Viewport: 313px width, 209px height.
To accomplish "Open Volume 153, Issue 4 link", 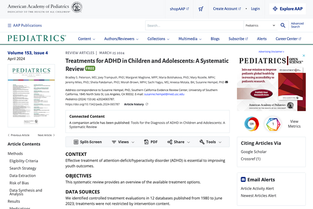I will point(28,53).
